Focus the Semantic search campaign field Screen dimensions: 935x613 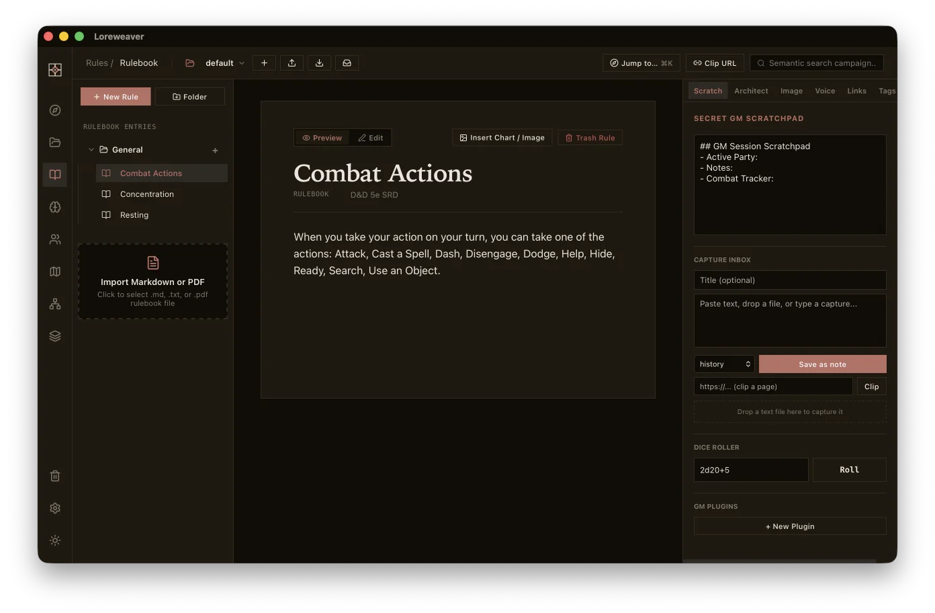(x=817, y=63)
